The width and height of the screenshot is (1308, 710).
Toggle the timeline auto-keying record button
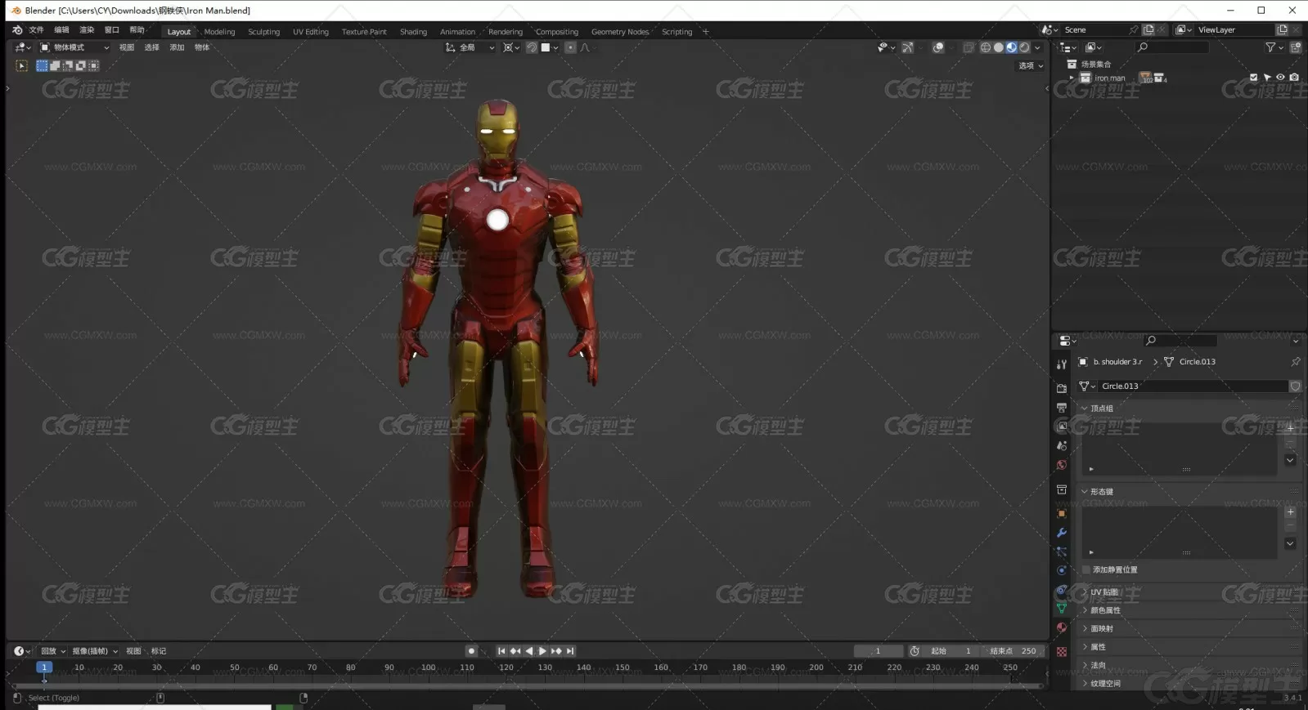tap(471, 651)
